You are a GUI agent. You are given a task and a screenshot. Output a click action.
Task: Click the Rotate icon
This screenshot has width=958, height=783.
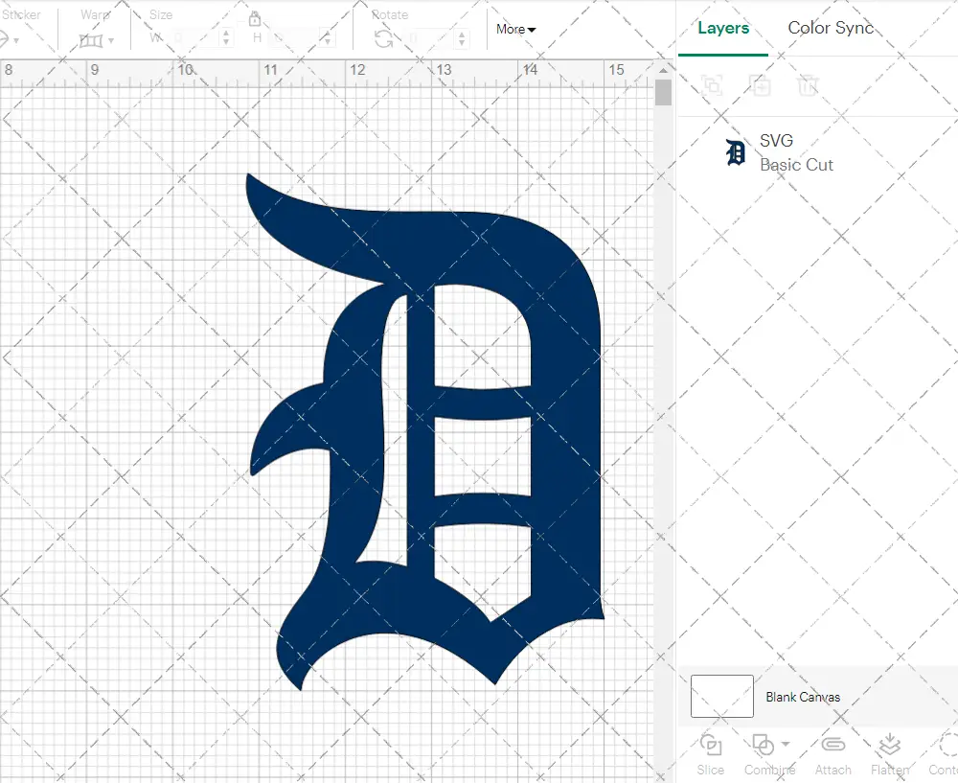(x=384, y=39)
